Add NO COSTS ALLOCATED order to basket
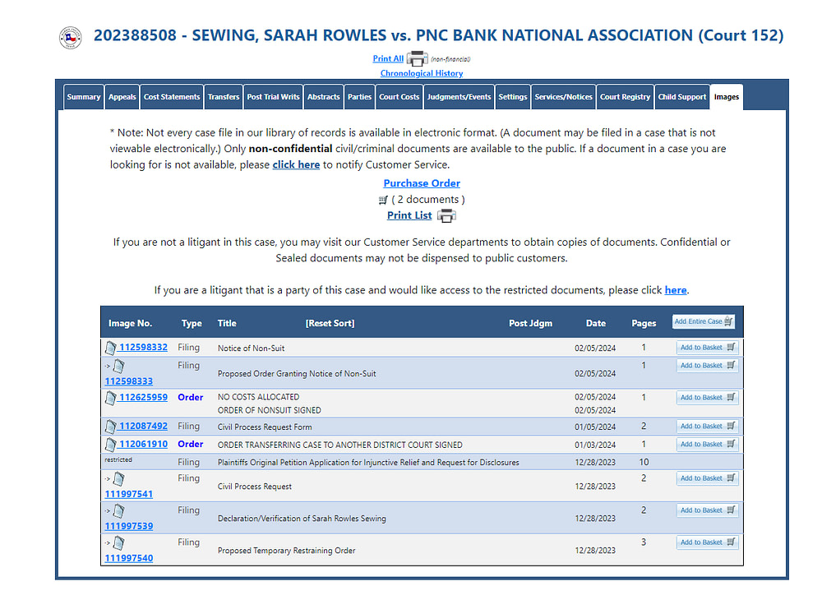Viewport: 822px width, 600px height. [x=707, y=398]
